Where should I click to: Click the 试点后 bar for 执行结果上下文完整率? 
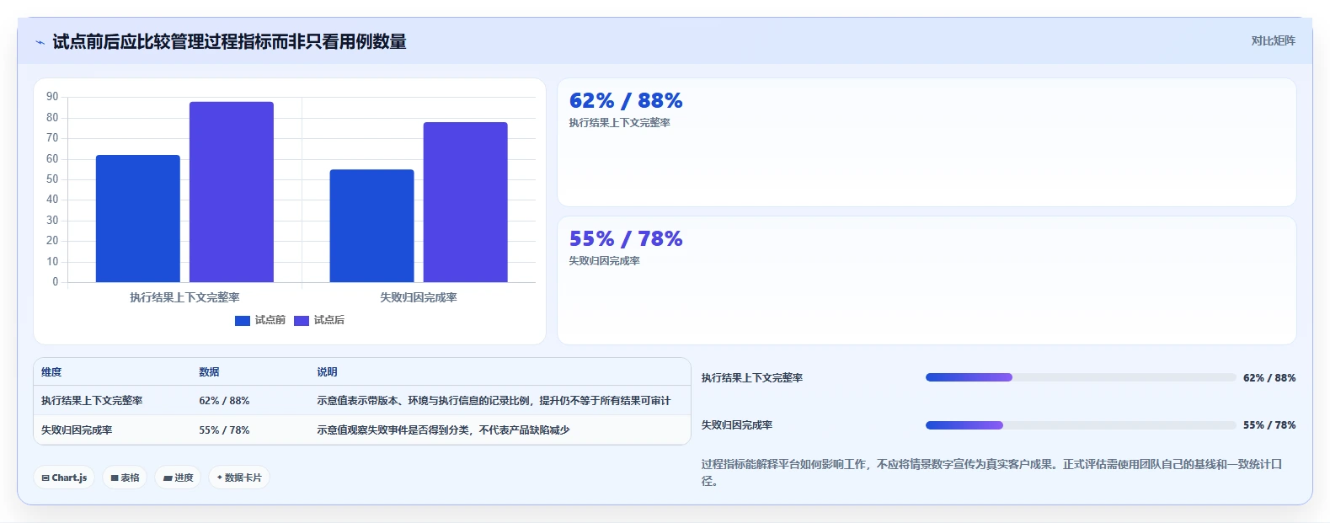pyautogui.click(x=232, y=192)
